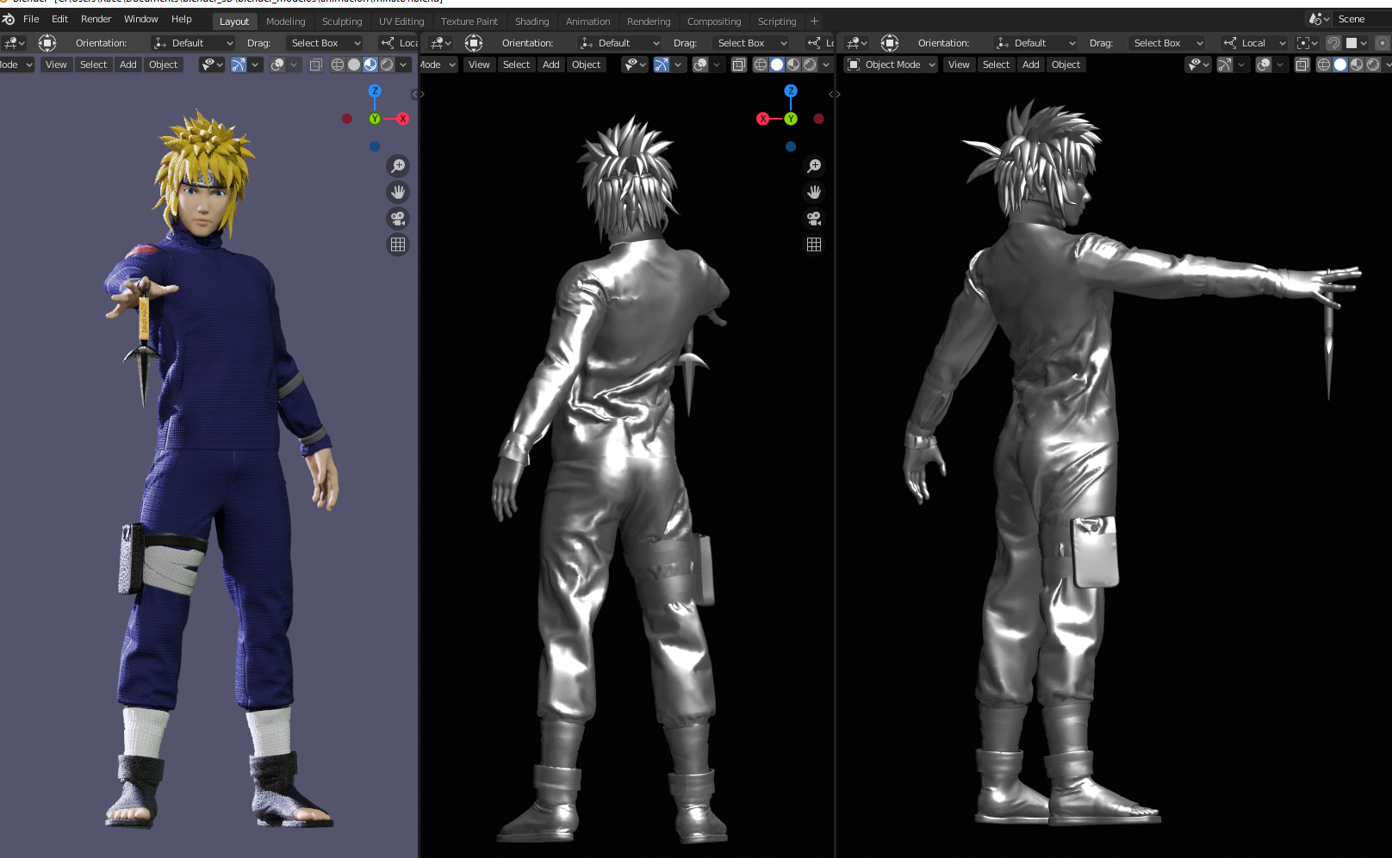Switch to the Shading workspace tab
The height and width of the screenshot is (858, 1392).
[531, 22]
